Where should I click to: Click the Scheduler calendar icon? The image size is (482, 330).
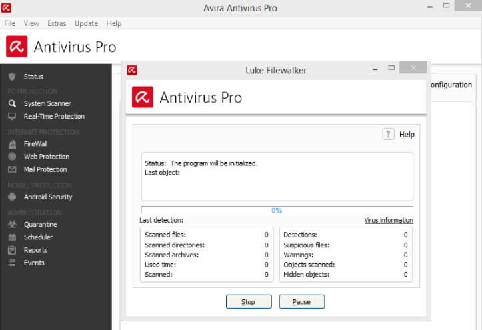(12, 237)
